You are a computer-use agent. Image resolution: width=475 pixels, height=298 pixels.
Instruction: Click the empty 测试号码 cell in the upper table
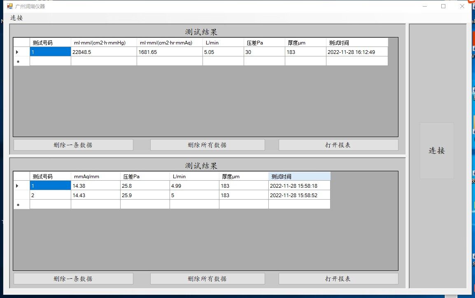50,61
